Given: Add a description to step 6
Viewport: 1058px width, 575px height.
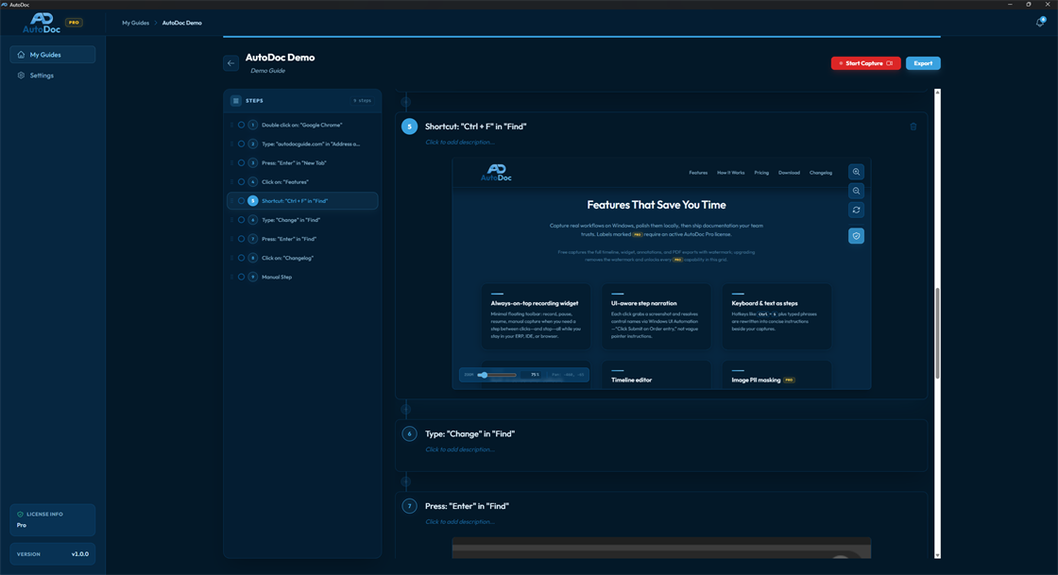Looking at the screenshot, I should pos(459,449).
